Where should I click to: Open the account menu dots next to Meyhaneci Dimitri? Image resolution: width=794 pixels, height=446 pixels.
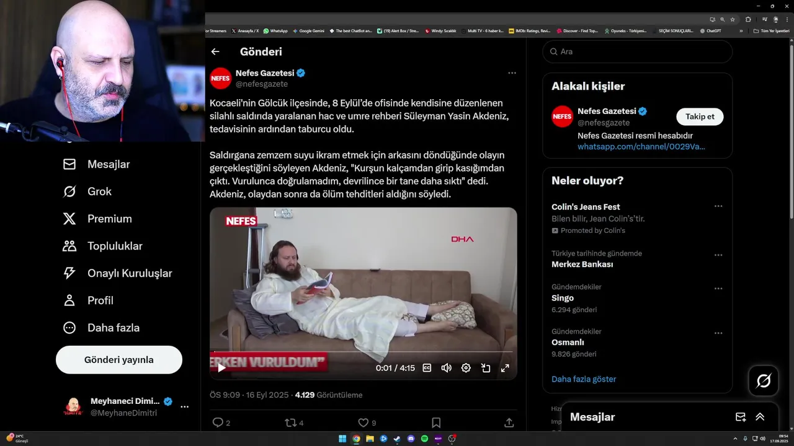coord(185,407)
